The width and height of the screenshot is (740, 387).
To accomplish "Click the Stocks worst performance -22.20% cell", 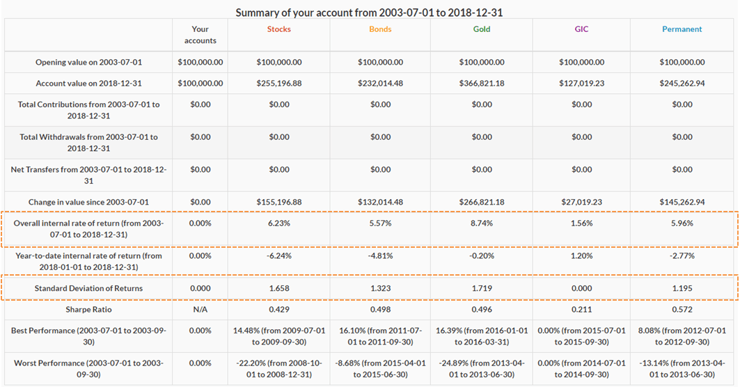I will click(x=278, y=369).
